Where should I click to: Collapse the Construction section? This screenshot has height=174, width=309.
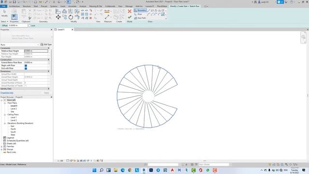click(x=48, y=59)
